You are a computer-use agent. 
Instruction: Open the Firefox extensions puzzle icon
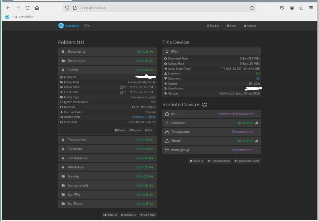(x=301, y=8)
